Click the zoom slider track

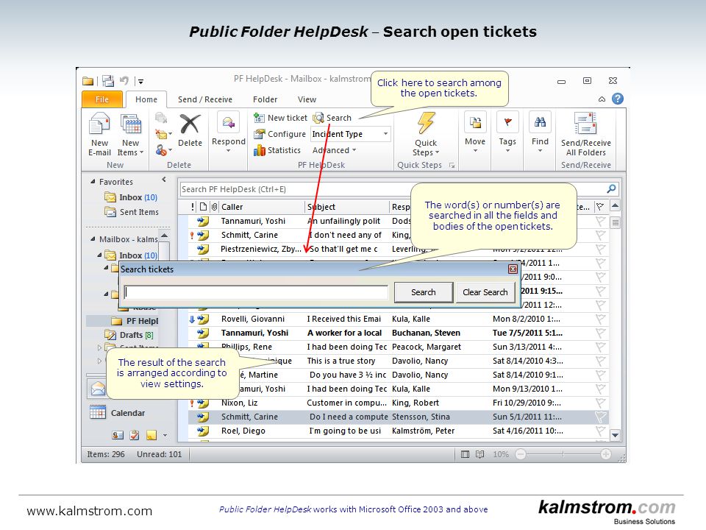(x=563, y=454)
